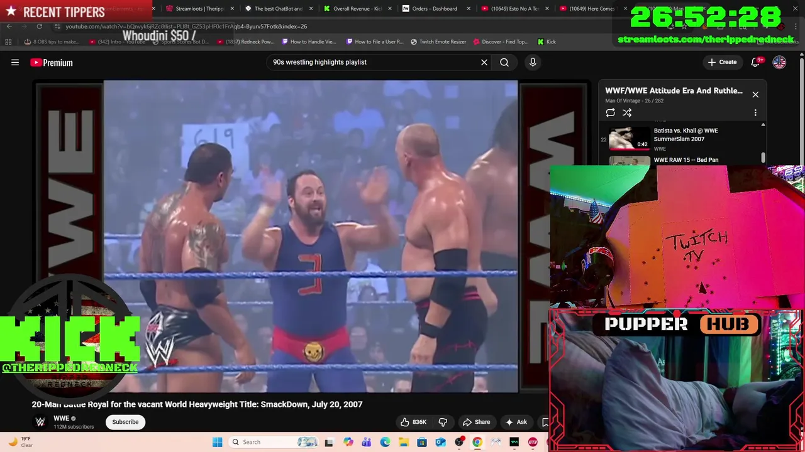
Task: Open Outlook from taskbar
Action: pyautogui.click(x=440, y=442)
